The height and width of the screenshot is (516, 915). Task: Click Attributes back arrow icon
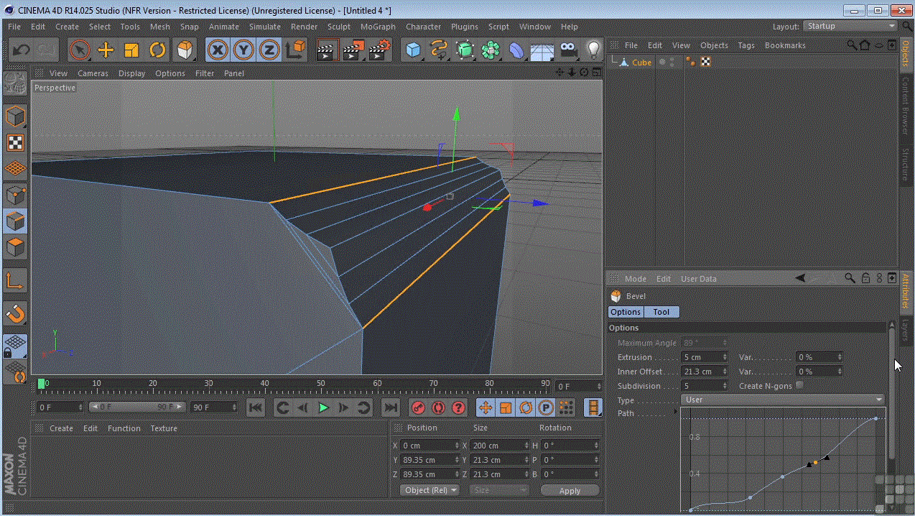(800, 278)
